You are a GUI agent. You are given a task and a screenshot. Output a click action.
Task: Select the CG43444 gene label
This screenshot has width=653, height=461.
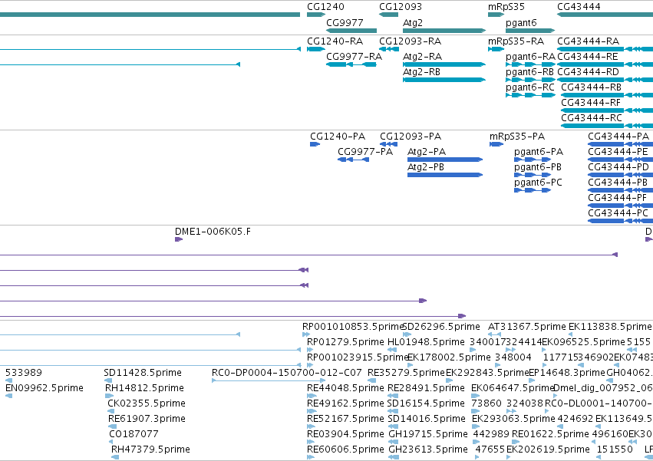[579, 7]
